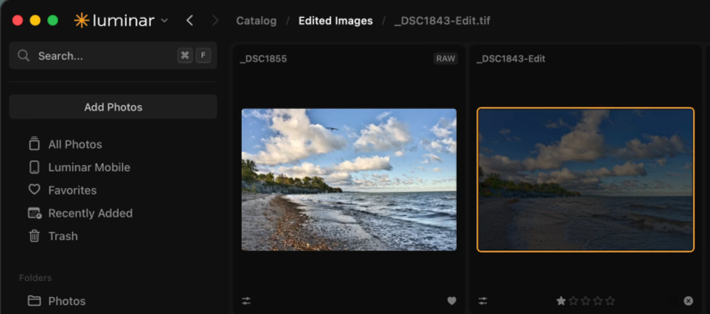Click the Photos folder icon
The height and width of the screenshot is (314, 710).
(x=34, y=301)
